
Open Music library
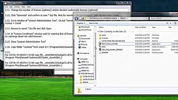[x=83, y=41]
